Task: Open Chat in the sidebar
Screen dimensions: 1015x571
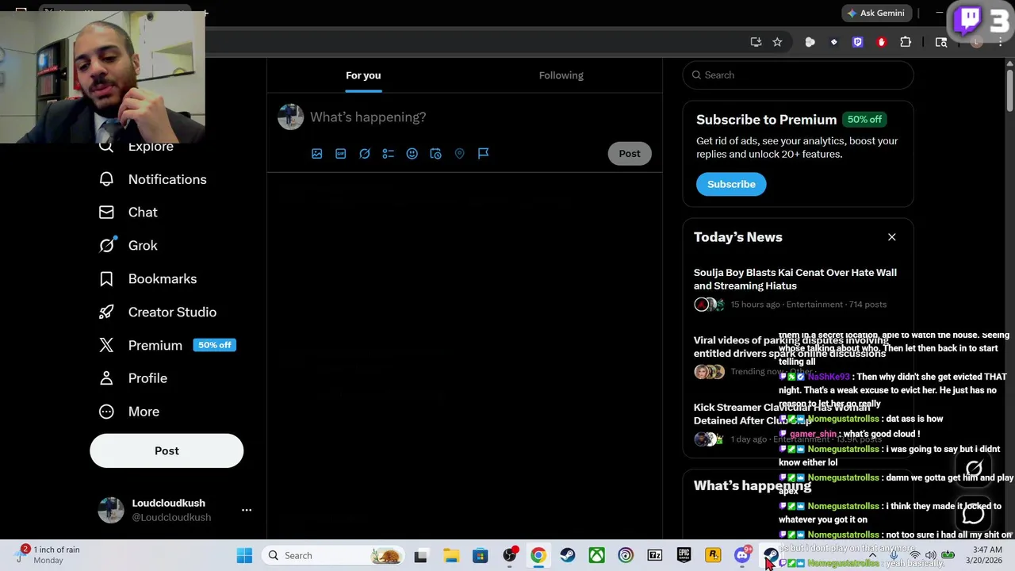Action: click(128, 213)
